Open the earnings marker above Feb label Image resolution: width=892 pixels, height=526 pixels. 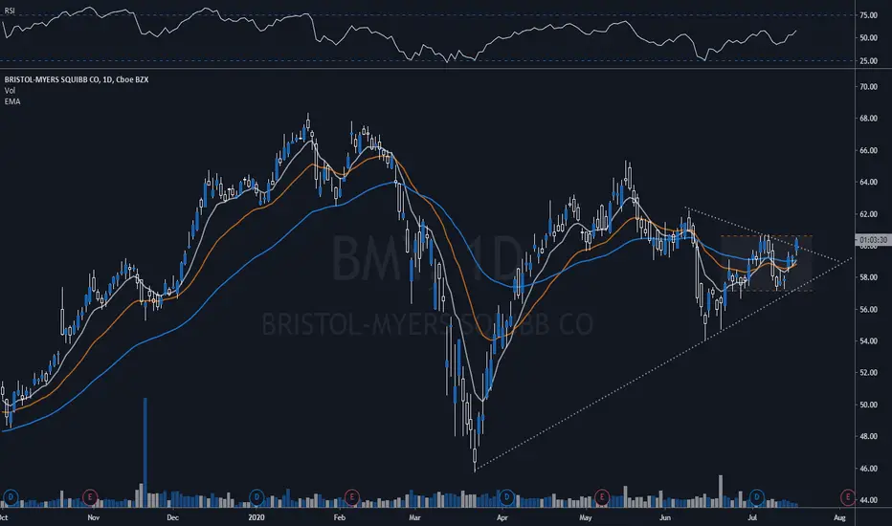pos(351,497)
